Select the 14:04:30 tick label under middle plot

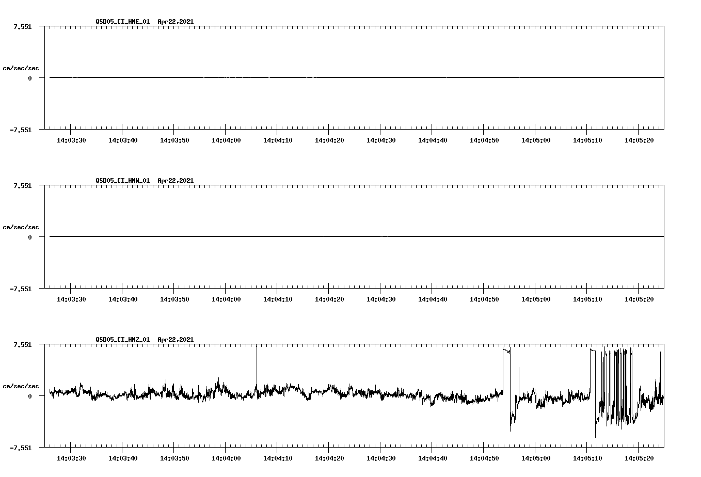coord(381,298)
